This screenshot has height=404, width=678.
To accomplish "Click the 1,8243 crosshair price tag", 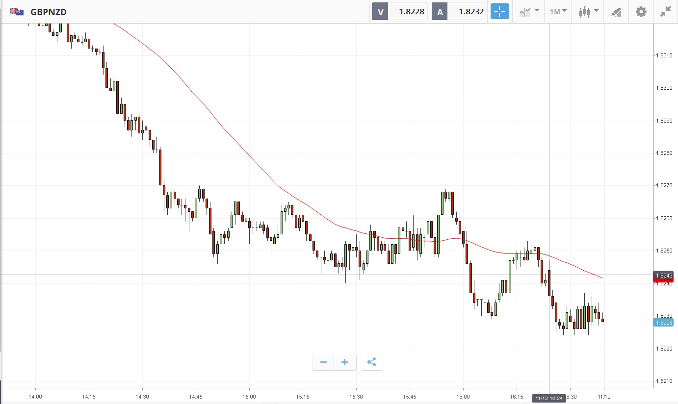I will (663, 275).
